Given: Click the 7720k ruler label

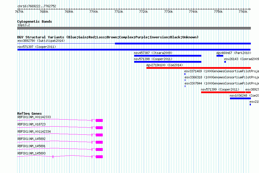Looking at the screenshot, I should click(143, 12).
